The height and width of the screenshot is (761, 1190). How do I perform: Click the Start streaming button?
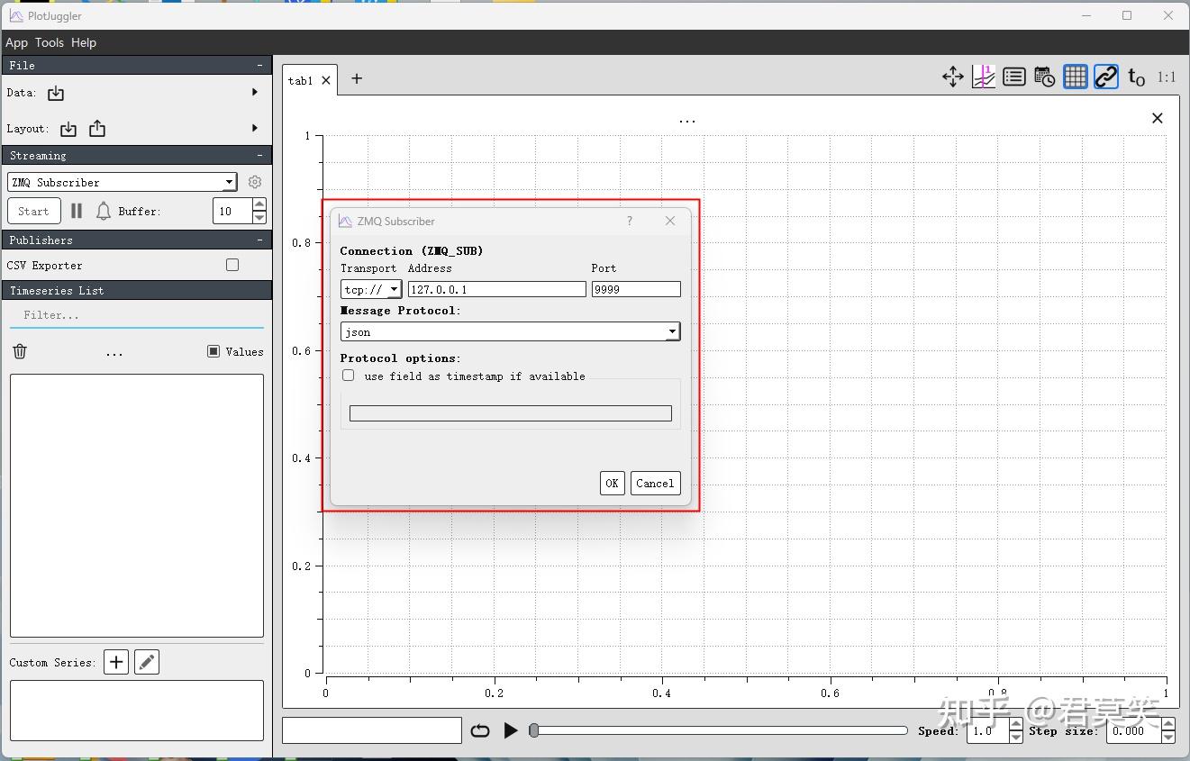(x=33, y=211)
